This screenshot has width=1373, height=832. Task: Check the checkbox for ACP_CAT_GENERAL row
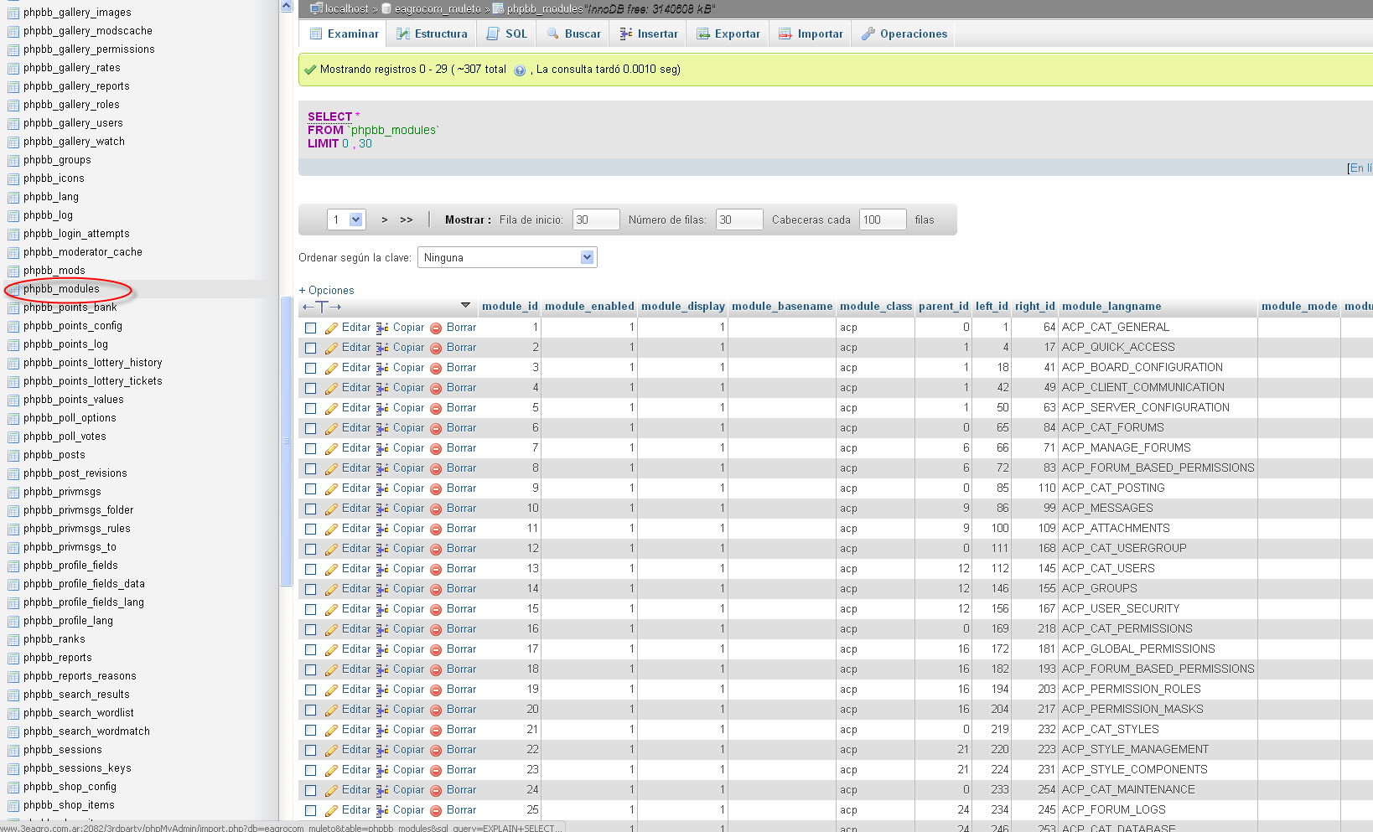click(311, 328)
